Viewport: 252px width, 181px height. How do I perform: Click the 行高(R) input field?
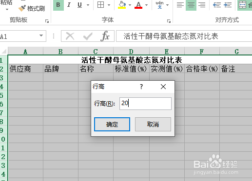point(145,104)
